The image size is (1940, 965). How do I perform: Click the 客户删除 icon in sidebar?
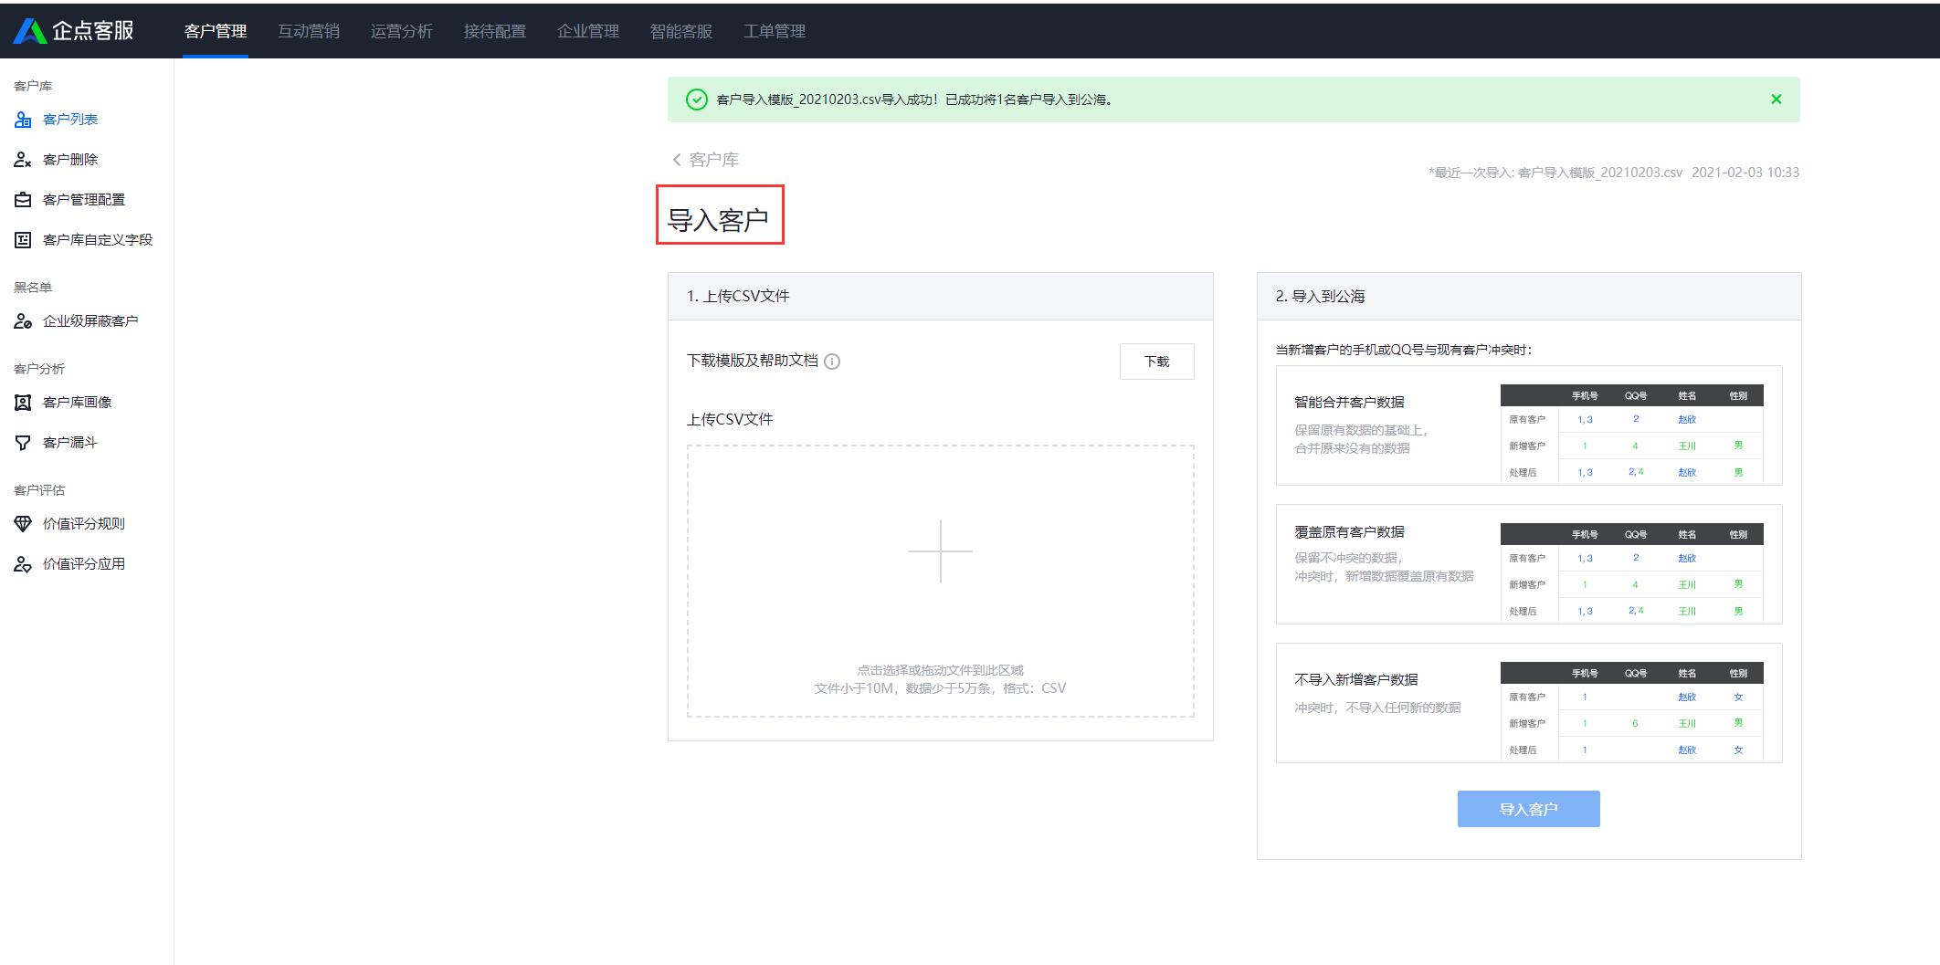tap(23, 160)
